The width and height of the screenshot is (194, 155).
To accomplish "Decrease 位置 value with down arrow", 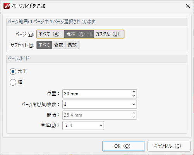I will [x=134, y=96].
